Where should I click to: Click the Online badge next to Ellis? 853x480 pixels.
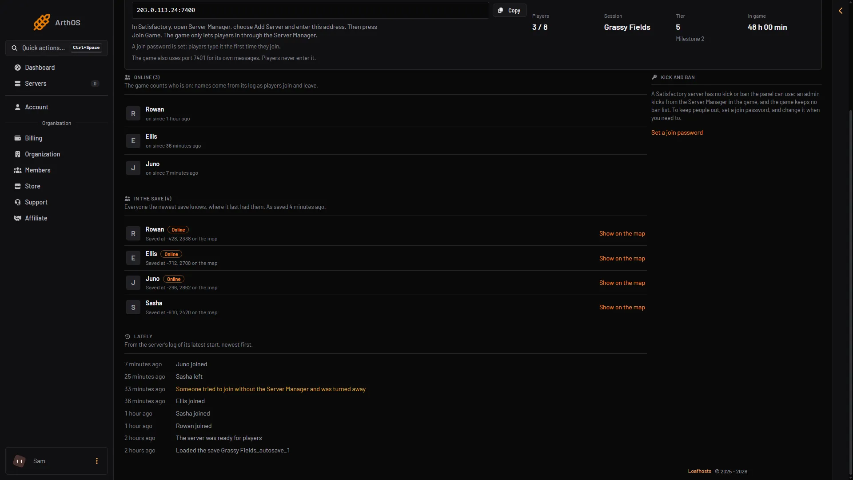pyautogui.click(x=171, y=254)
